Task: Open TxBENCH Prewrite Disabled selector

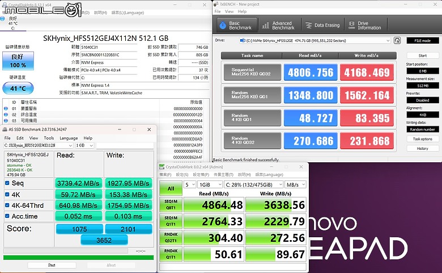Action: point(422,100)
